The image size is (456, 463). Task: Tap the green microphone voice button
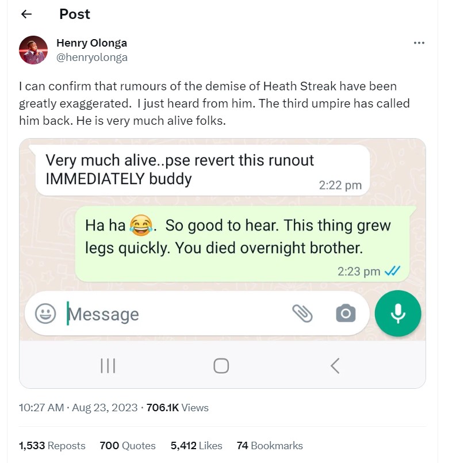[x=397, y=313]
